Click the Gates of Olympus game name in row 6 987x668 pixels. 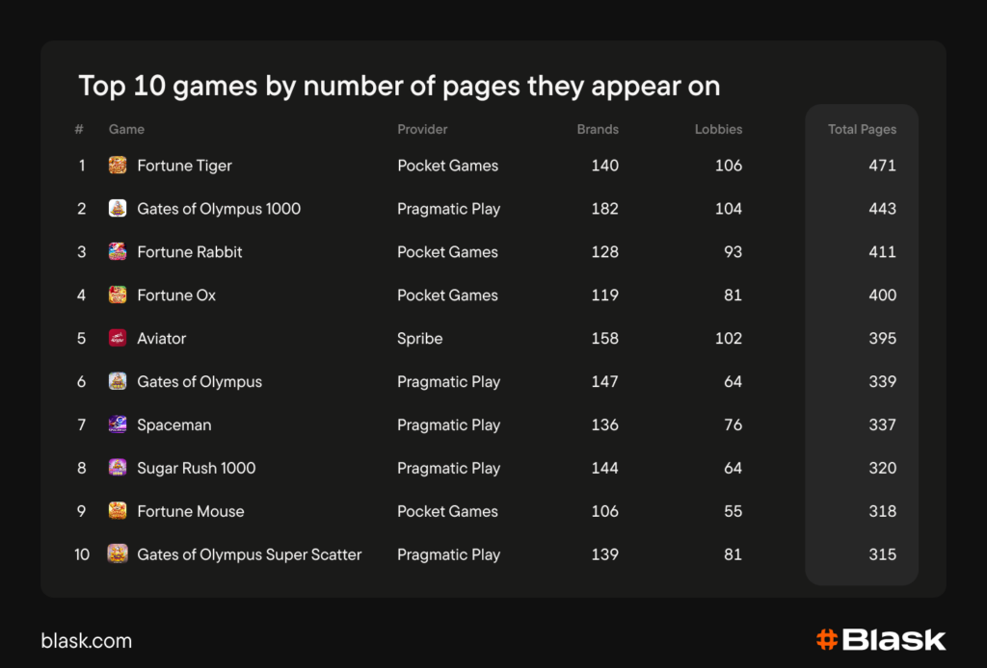[200, 382]
